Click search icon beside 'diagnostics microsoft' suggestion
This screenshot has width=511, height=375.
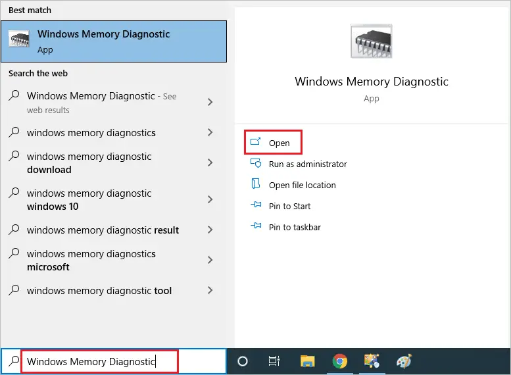click(x=14, y=253)
